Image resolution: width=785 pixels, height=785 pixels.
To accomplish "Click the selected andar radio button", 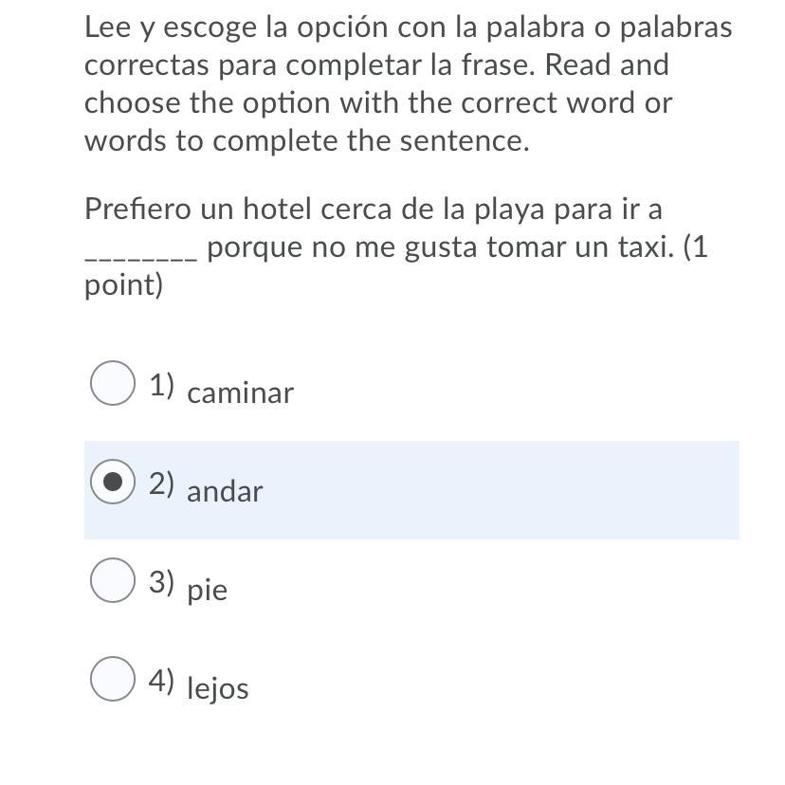I will (113, 482).
